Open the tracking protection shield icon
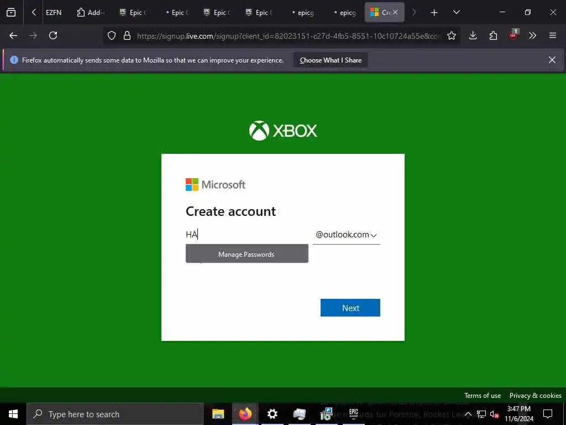Viewport: 566px width, 425px height. tap(112, 35)
